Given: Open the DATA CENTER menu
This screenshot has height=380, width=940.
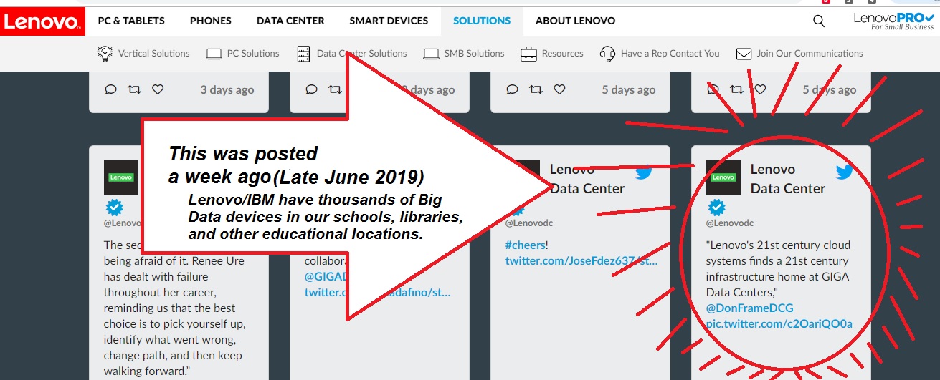Looking at the screenshot, I should 290,21.
